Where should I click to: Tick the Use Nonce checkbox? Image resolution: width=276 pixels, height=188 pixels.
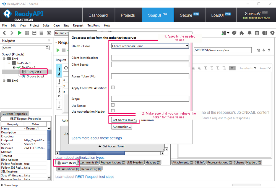point(113,105)
